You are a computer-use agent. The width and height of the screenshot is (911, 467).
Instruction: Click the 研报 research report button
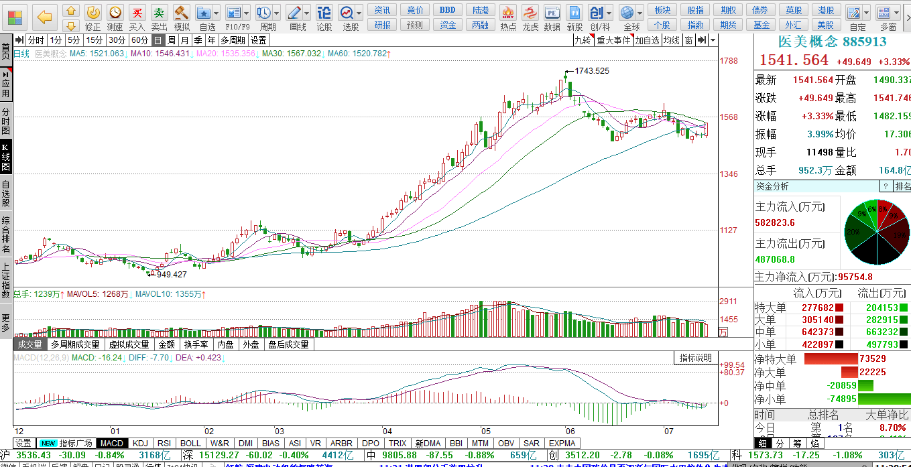[383, 25]
